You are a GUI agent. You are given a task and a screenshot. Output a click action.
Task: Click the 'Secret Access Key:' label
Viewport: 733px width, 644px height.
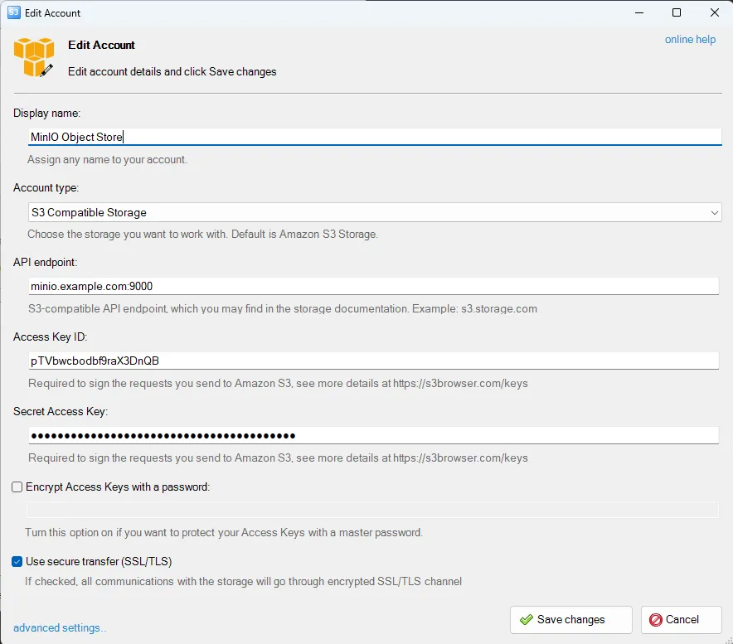(61, 411)
